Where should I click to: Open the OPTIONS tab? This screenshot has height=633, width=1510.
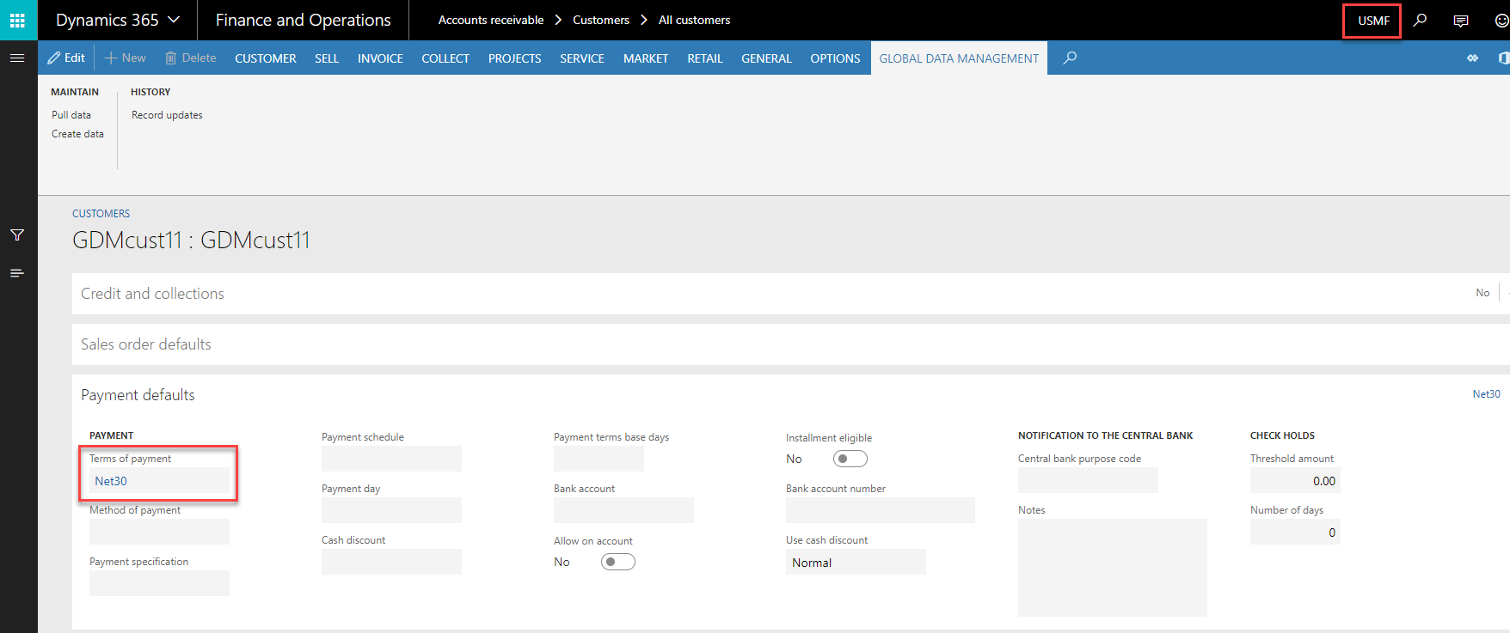coord(835,58)
